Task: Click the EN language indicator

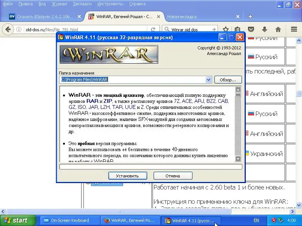Action: (256, 220)
